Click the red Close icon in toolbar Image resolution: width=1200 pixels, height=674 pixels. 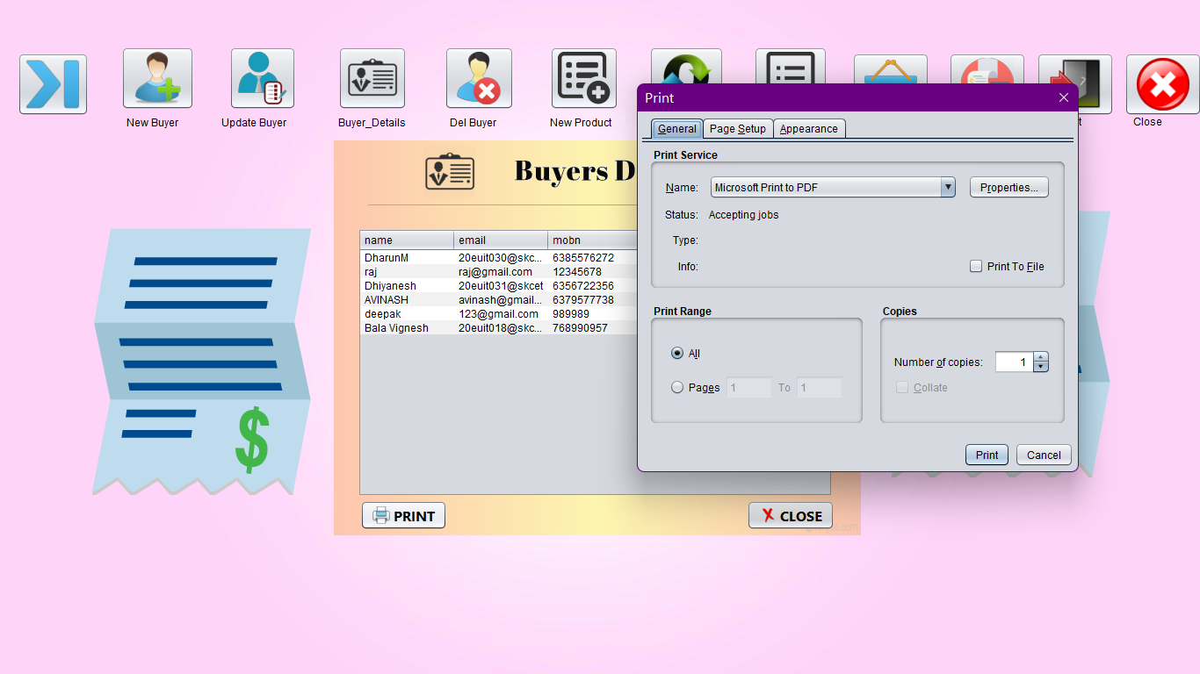(1162, 84)
